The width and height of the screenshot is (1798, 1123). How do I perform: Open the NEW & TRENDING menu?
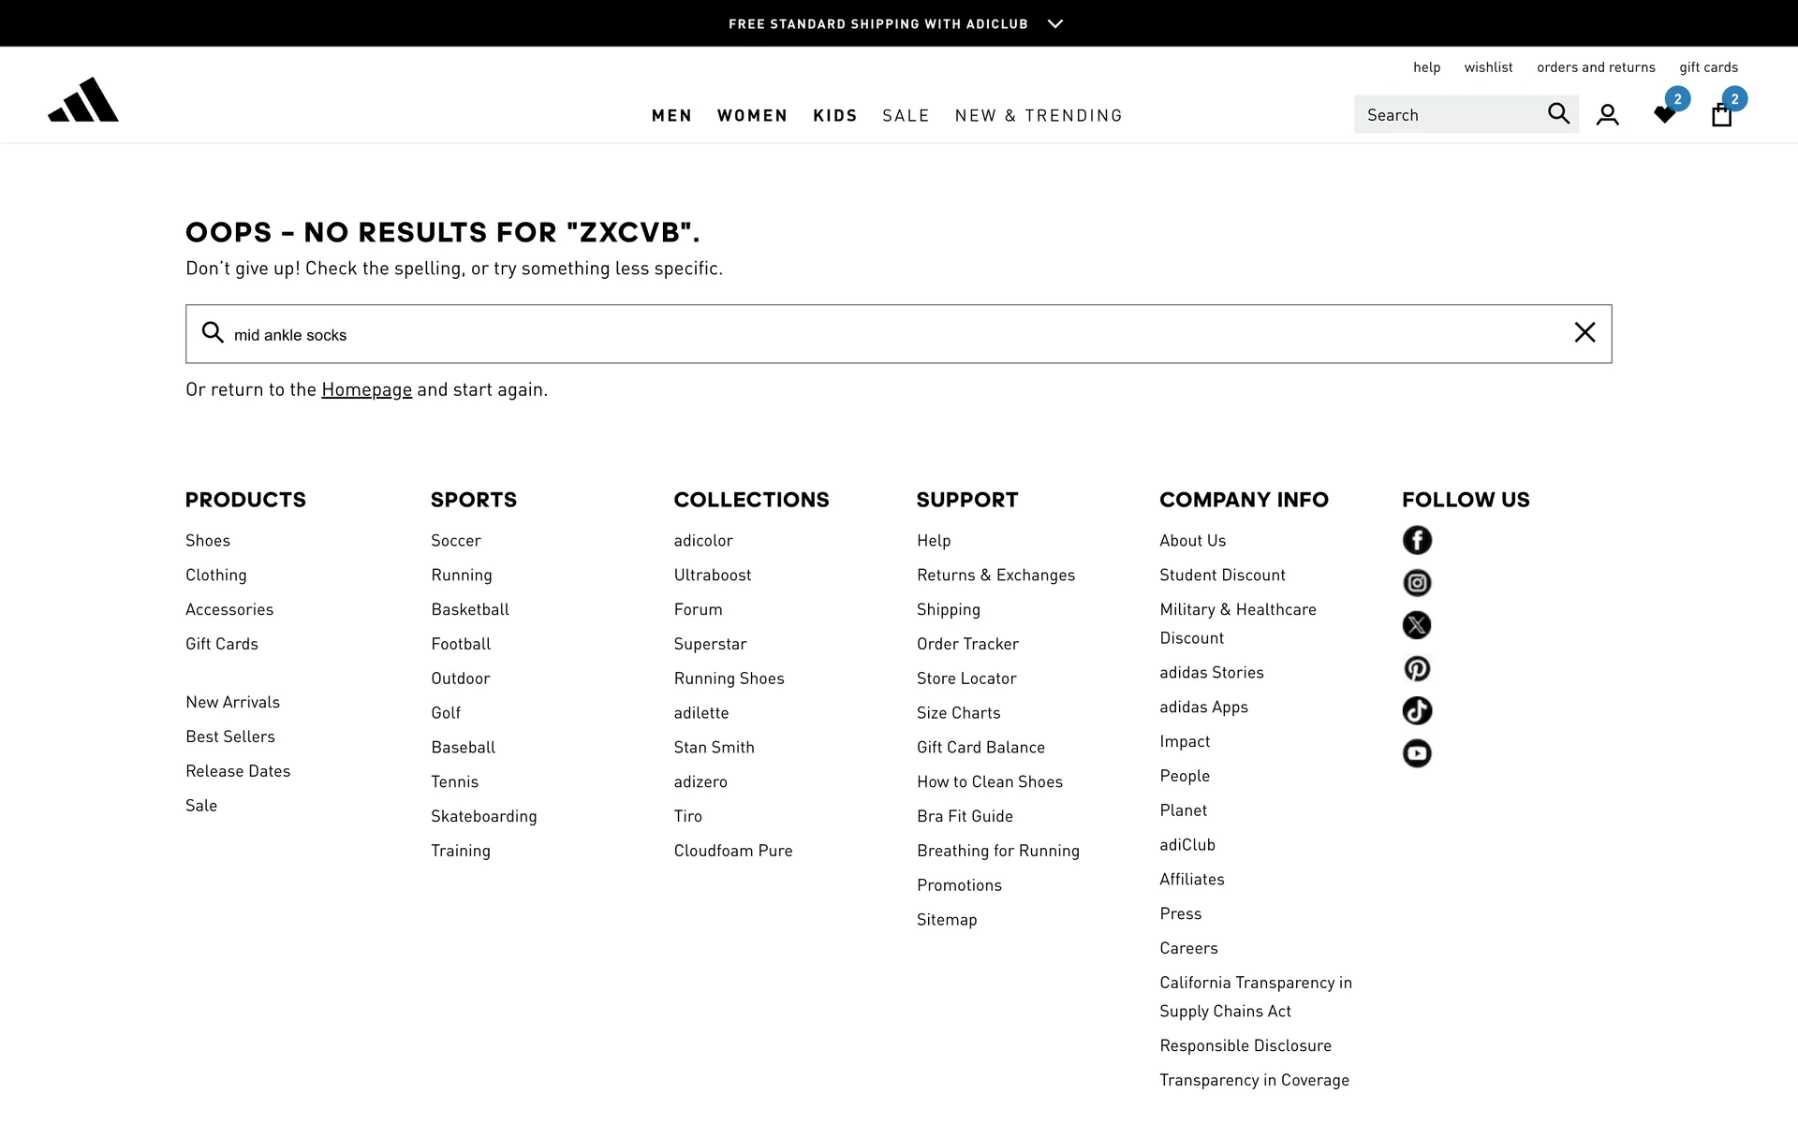[1039, 115]
